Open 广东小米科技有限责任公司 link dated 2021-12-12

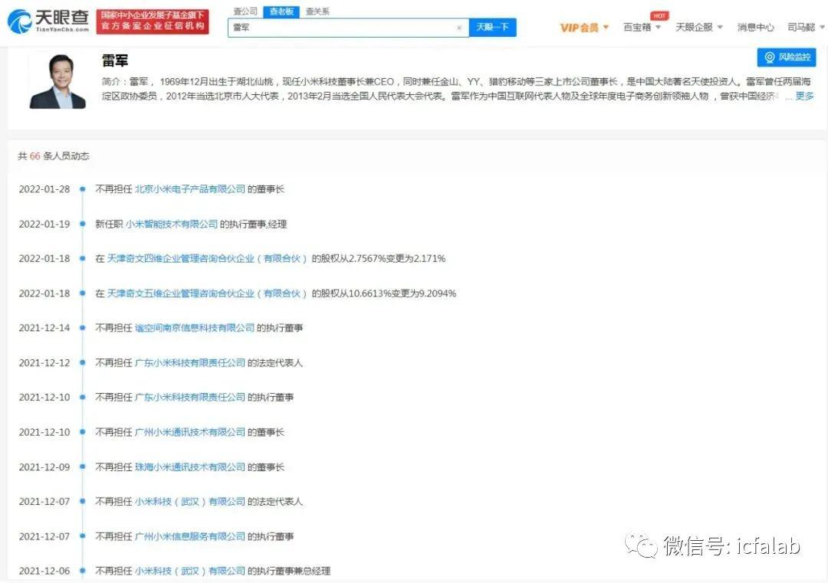pos(190,362)
